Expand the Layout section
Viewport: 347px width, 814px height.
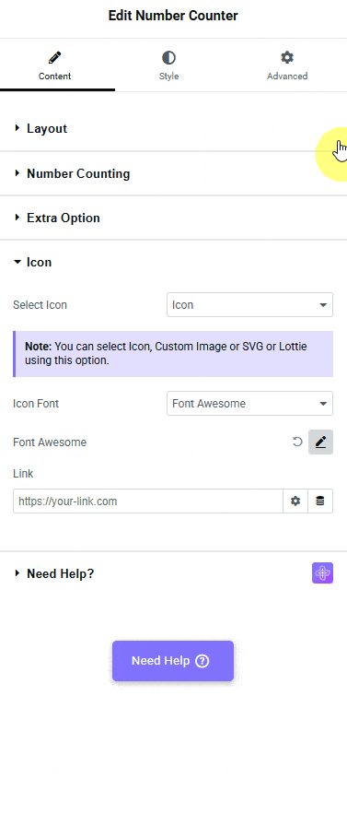click(x=173, y=129)
